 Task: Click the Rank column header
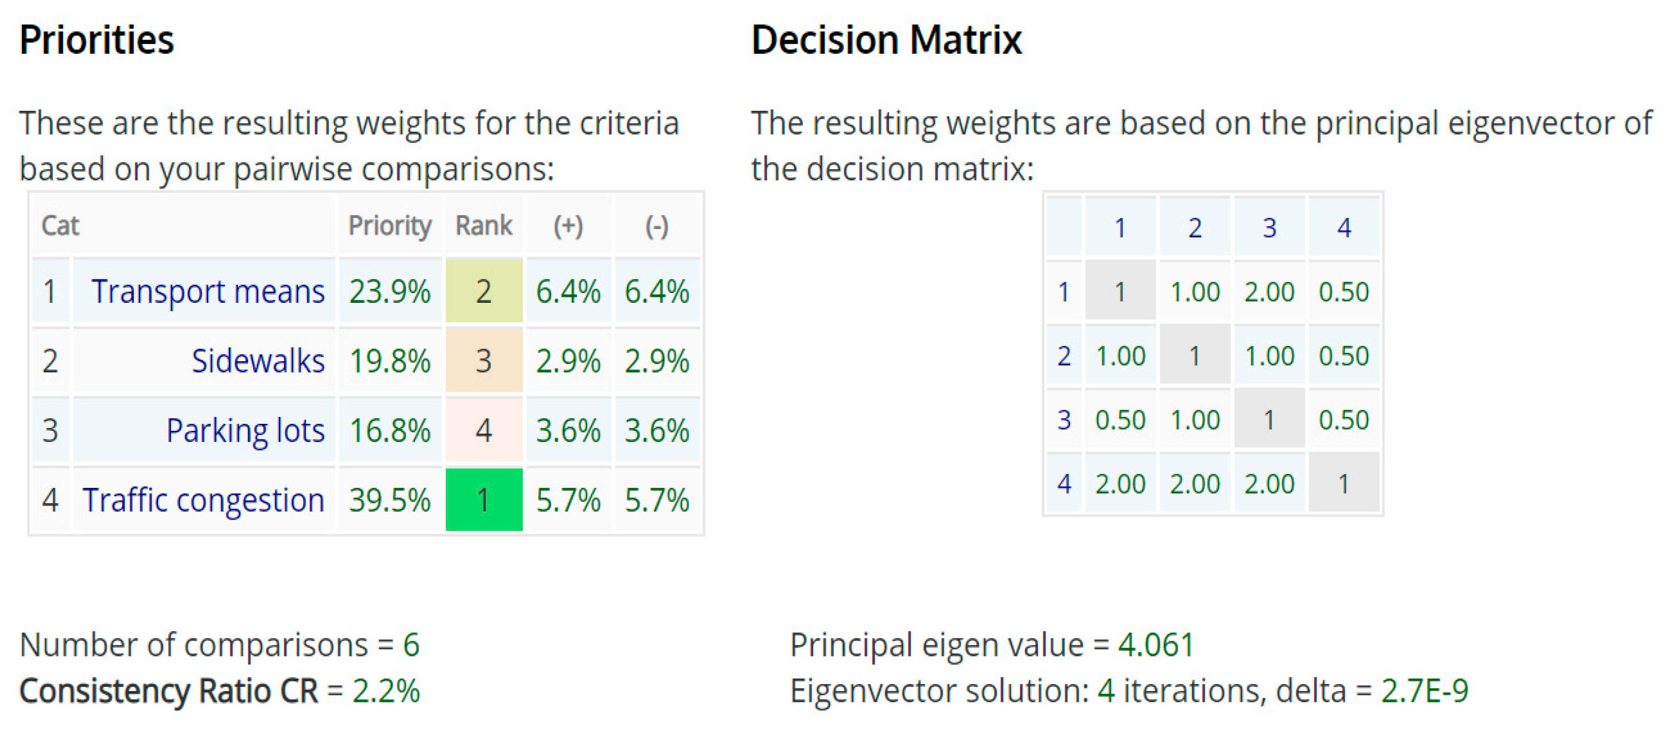(x=483, y=226)
